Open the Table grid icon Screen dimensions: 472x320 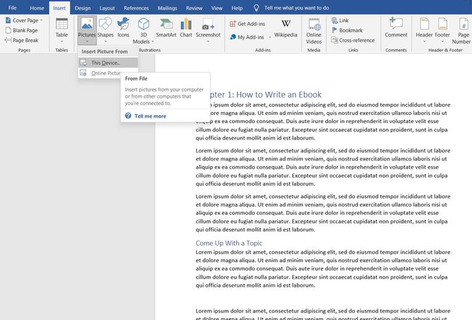(x=62, y=23)
